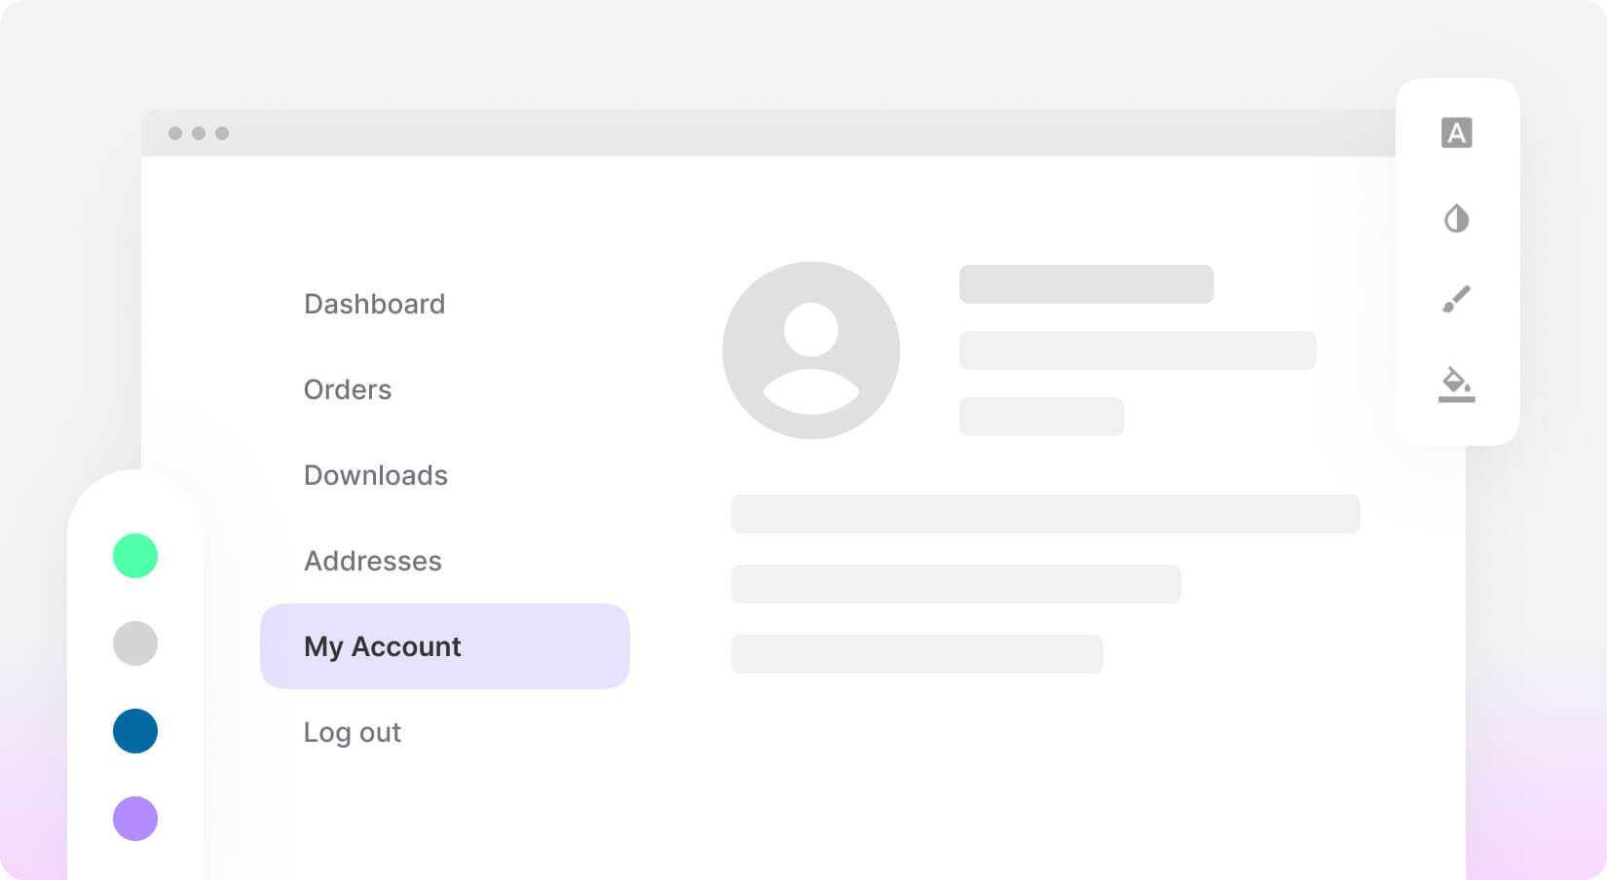Click the darker name placeholder beside avatar
Image resolution: width=1607 pixels, height=880 pixels.
1086,284
